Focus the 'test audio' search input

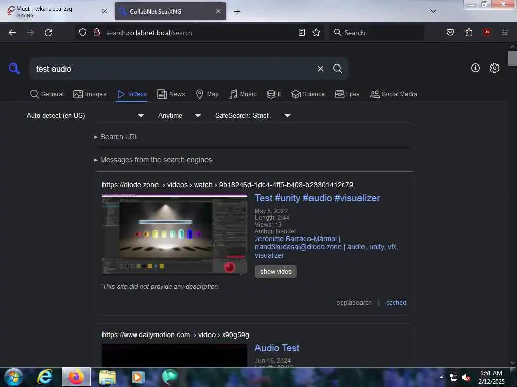(x=173, y=69)
